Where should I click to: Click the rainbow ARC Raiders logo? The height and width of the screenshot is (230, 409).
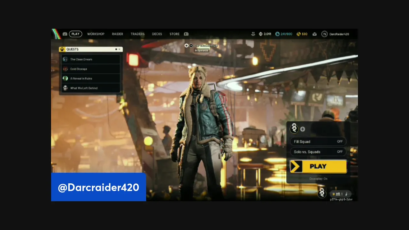click(x=56, y=34)
